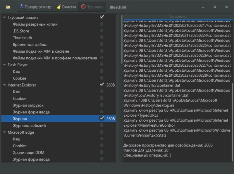Open the BleachBit application menu icon

pos(8,7)
